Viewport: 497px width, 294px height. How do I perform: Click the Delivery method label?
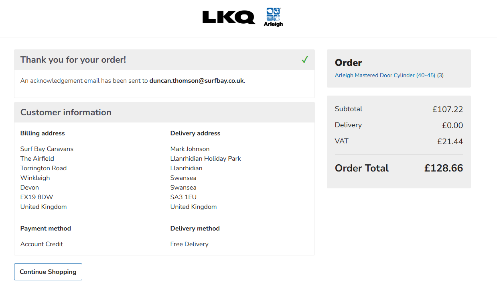click(x=195, y=229)
